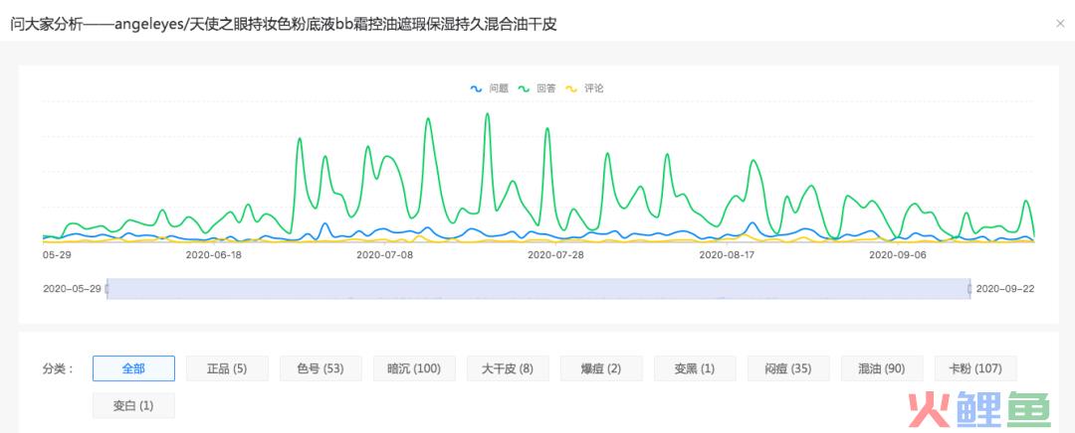
Task: Close the 问大家分析 dialog
Action: tap(1060, 23)
